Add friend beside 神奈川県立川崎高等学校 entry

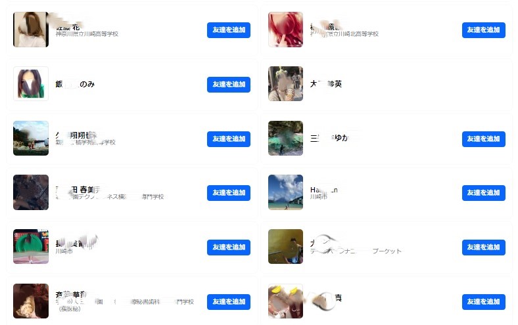(229, 30)
